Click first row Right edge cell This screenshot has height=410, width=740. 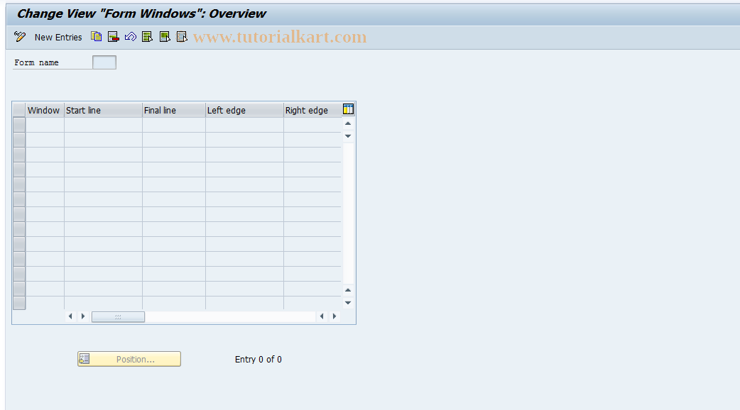coord(312,125)
